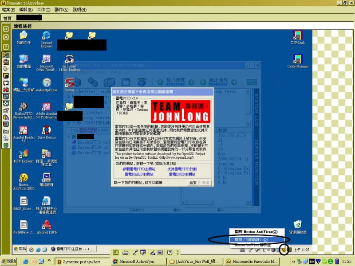355x266 pixels.
Task: Select the 資源回收筒 recycle bin icon
Action: [x=298, y=227]
